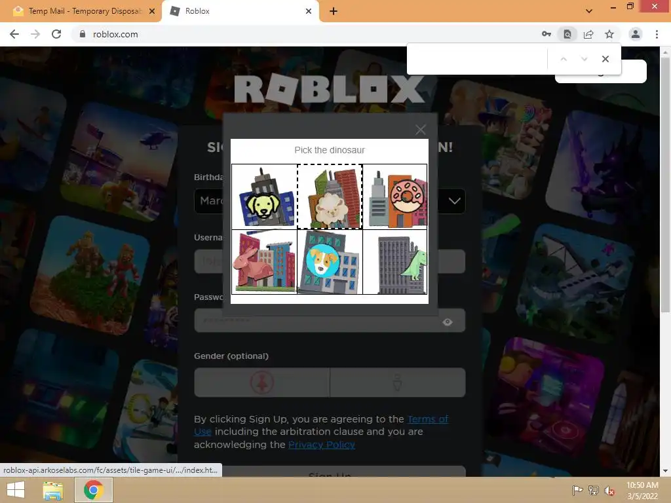Open the Chrome profile avatar
Screen dimensions: 671x503
click(x=636, y=34)
